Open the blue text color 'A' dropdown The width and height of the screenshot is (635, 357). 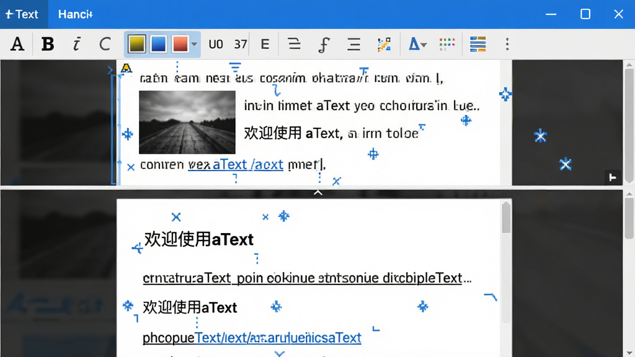(417, 44)
